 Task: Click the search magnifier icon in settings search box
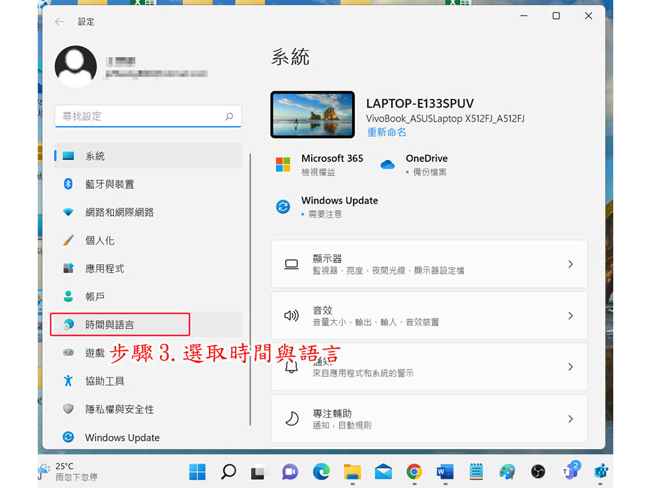coord(229,116)
